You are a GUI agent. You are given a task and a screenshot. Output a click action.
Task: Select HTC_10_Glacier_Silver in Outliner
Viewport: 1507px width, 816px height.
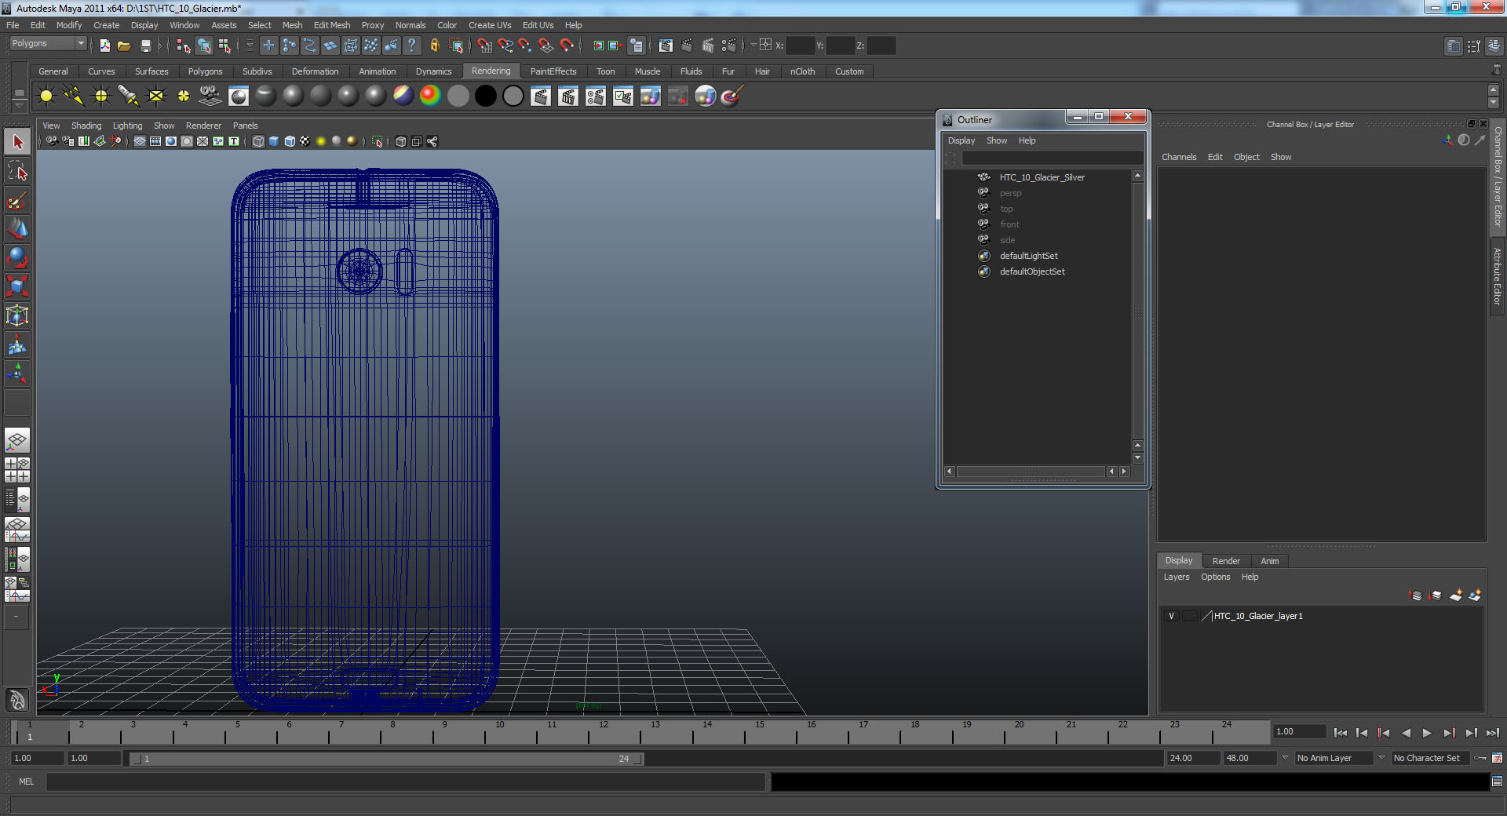point(1042,177)
